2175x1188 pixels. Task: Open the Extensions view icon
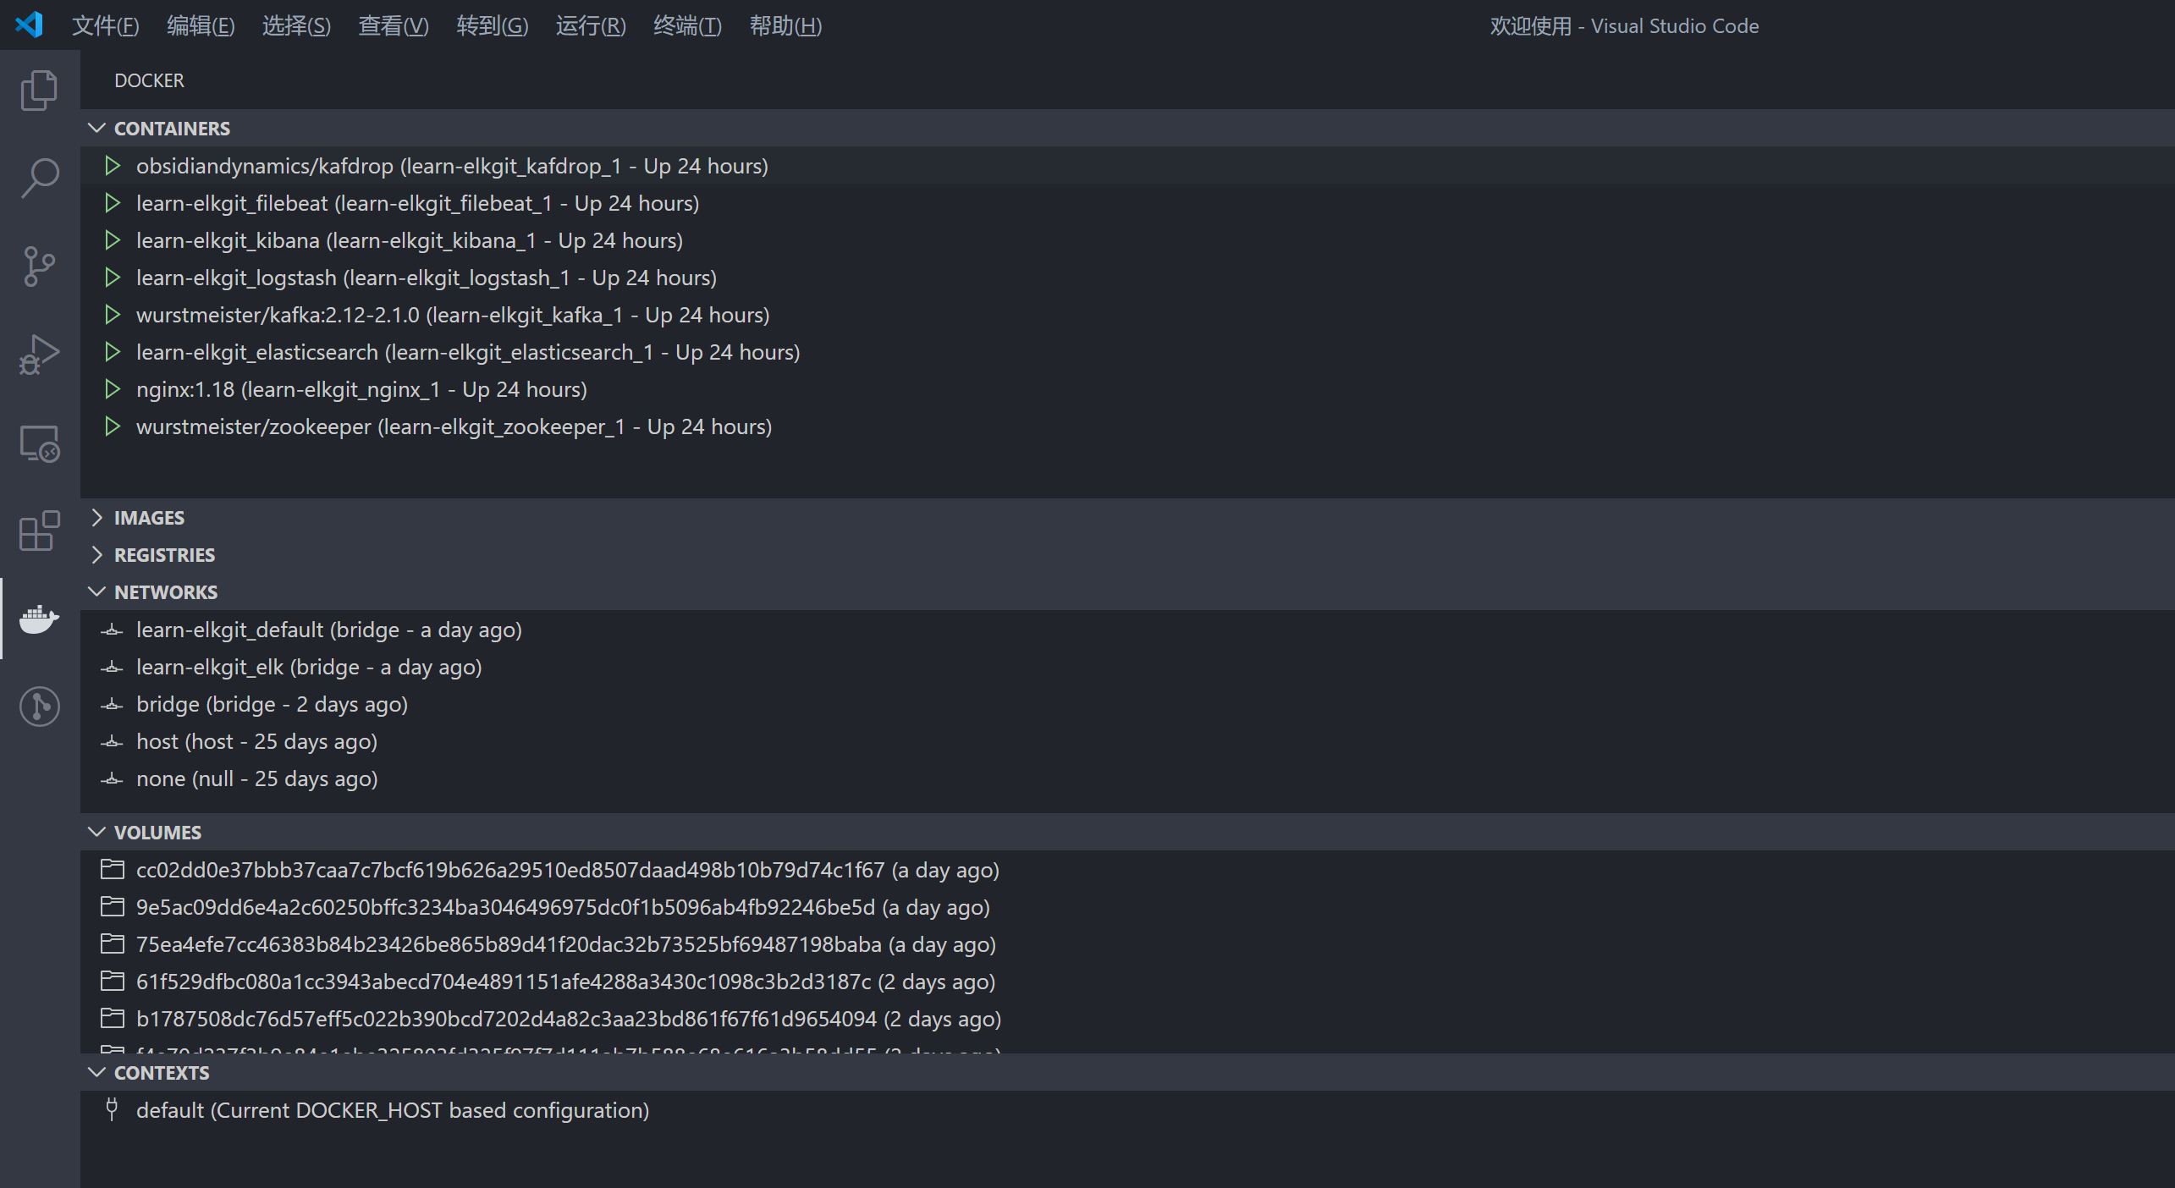coord(39,531)
